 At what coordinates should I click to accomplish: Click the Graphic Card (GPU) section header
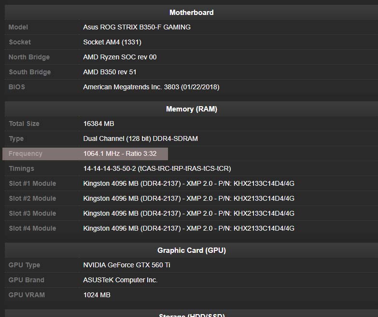(x=191, y=250)
